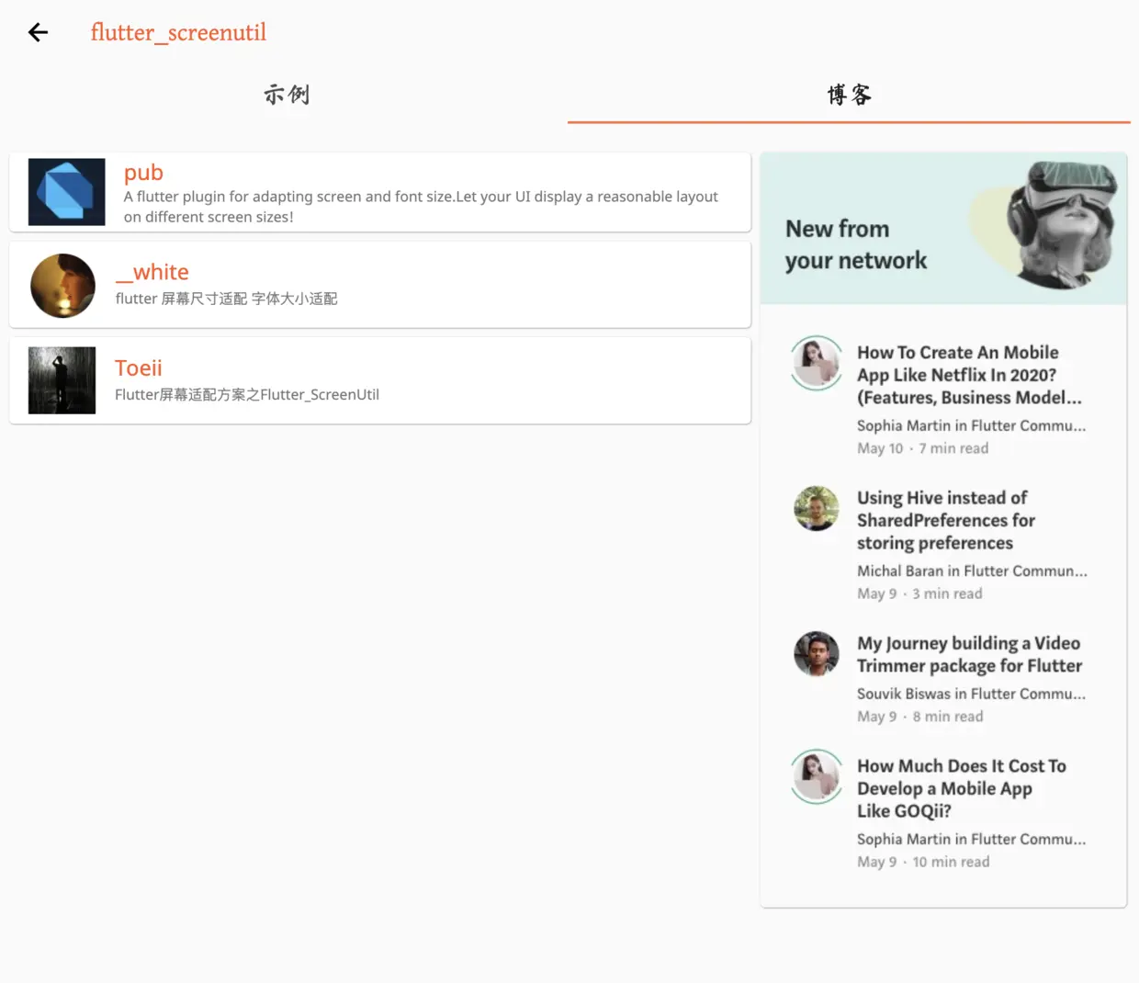
Task: Click the New from your network heading
Action: coord(856,244)
